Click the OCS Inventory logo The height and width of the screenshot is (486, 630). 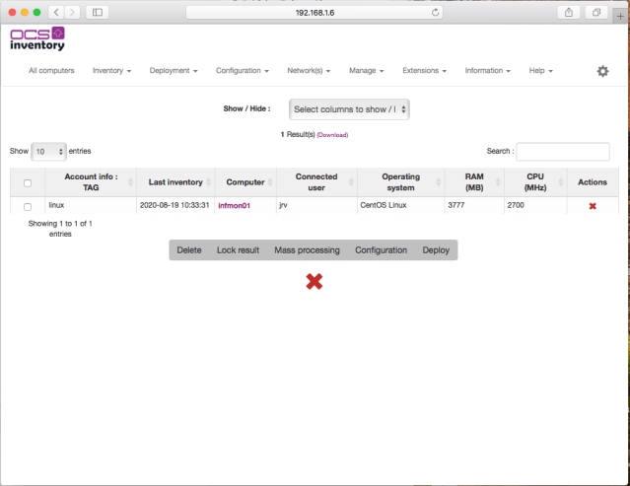[x=37, y=38]
